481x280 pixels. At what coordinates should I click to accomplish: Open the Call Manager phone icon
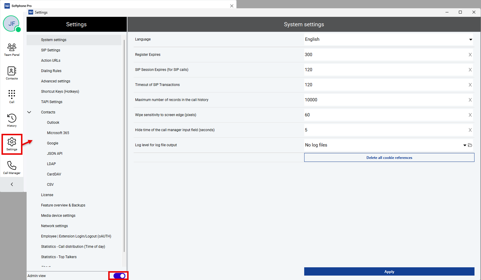pyautogui.click(x=12, y=167)
